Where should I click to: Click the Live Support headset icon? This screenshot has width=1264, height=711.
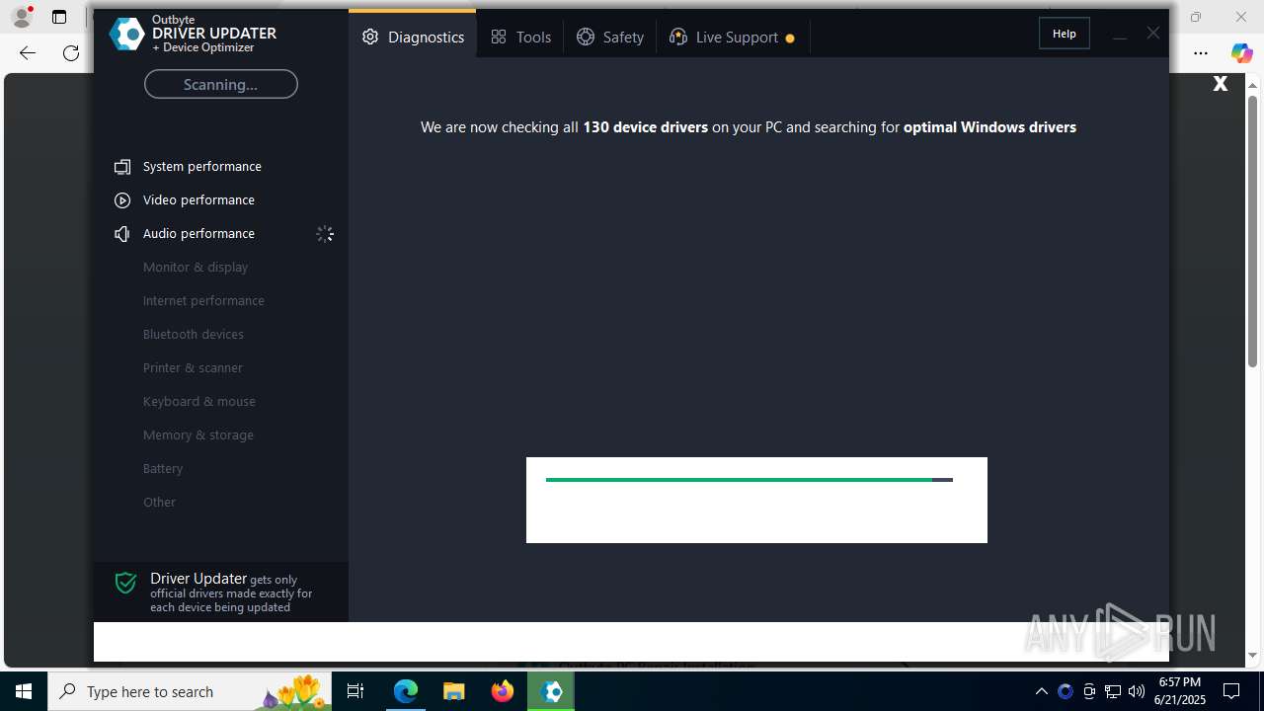(678, 37)
